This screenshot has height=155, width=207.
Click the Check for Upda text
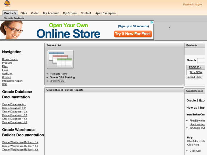[x=196, y=141]
